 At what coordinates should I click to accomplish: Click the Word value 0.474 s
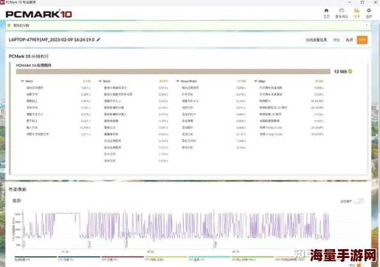tap(86, 101)
